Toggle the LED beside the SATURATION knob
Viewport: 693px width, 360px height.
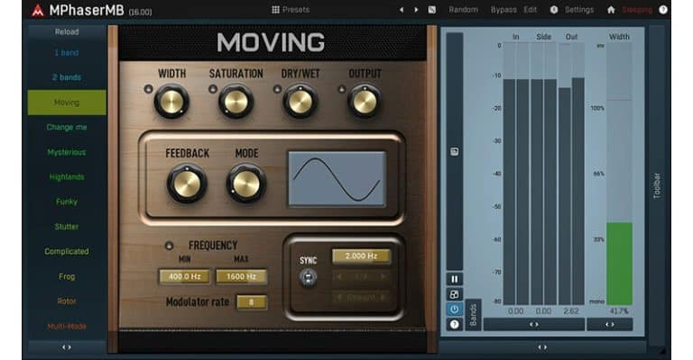point(213,89)
